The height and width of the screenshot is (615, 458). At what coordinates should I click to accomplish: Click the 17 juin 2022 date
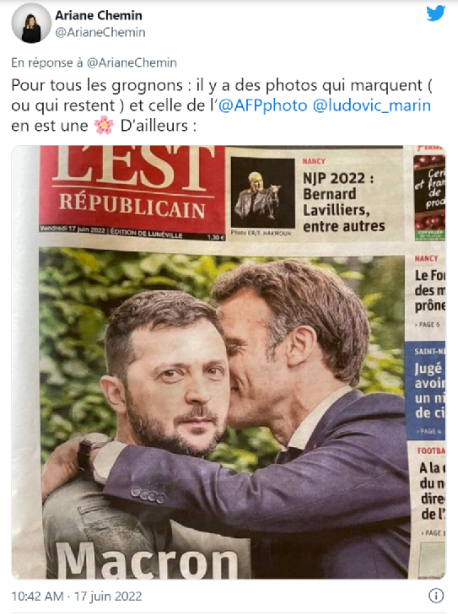[108, 596]
